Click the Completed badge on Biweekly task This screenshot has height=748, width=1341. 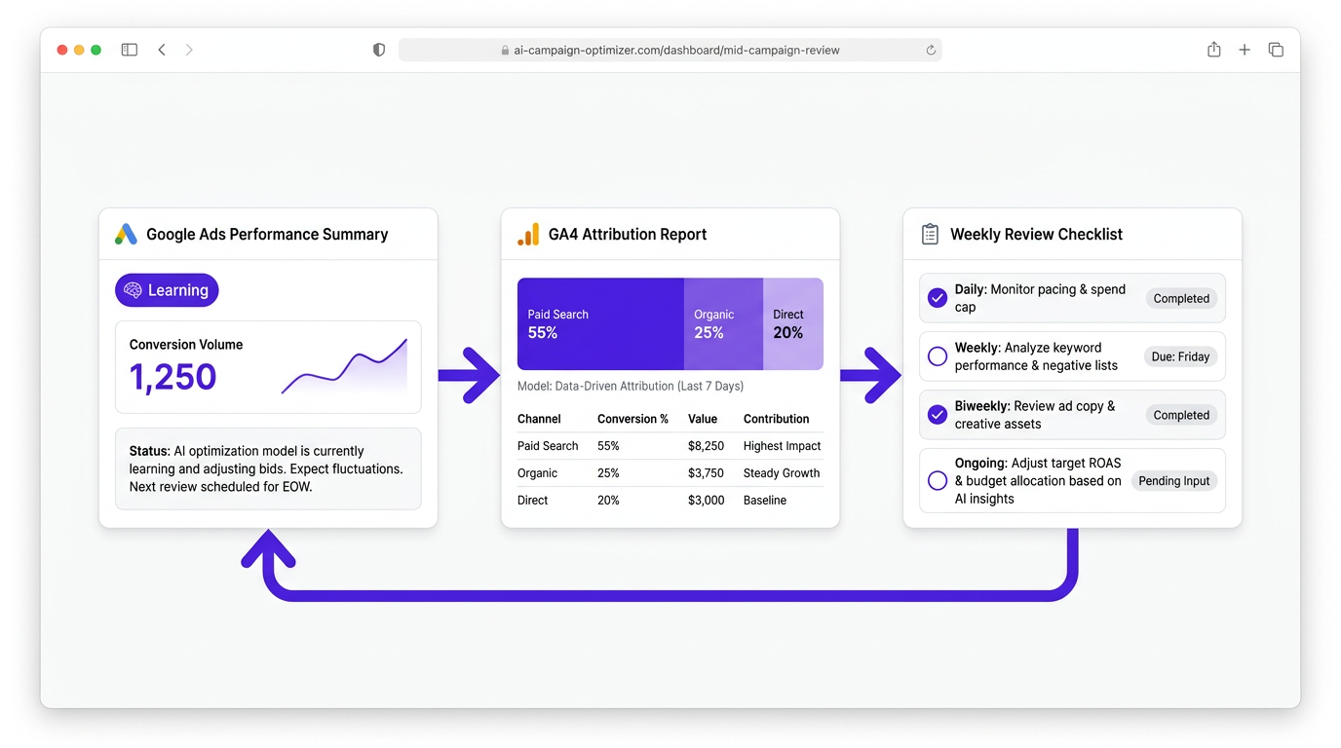[x=1181, y=415]
